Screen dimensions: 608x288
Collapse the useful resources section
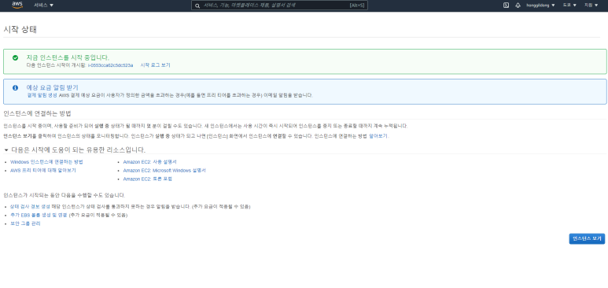(x=6, y=150)
